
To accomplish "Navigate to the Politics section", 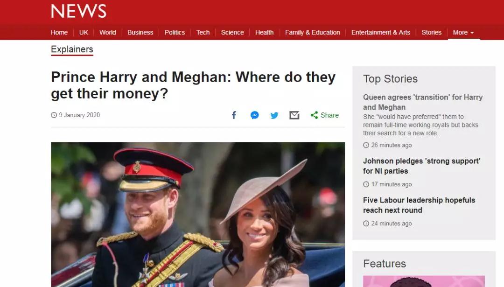I will [x=175, y=33].
